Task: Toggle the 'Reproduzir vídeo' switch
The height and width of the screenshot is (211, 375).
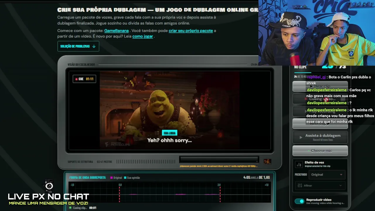Action: pos(299,201)
